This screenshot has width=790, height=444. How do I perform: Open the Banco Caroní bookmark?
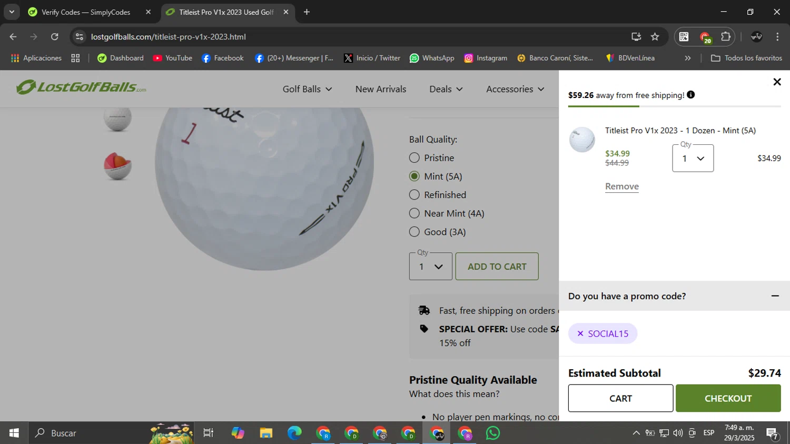point(555,58)
